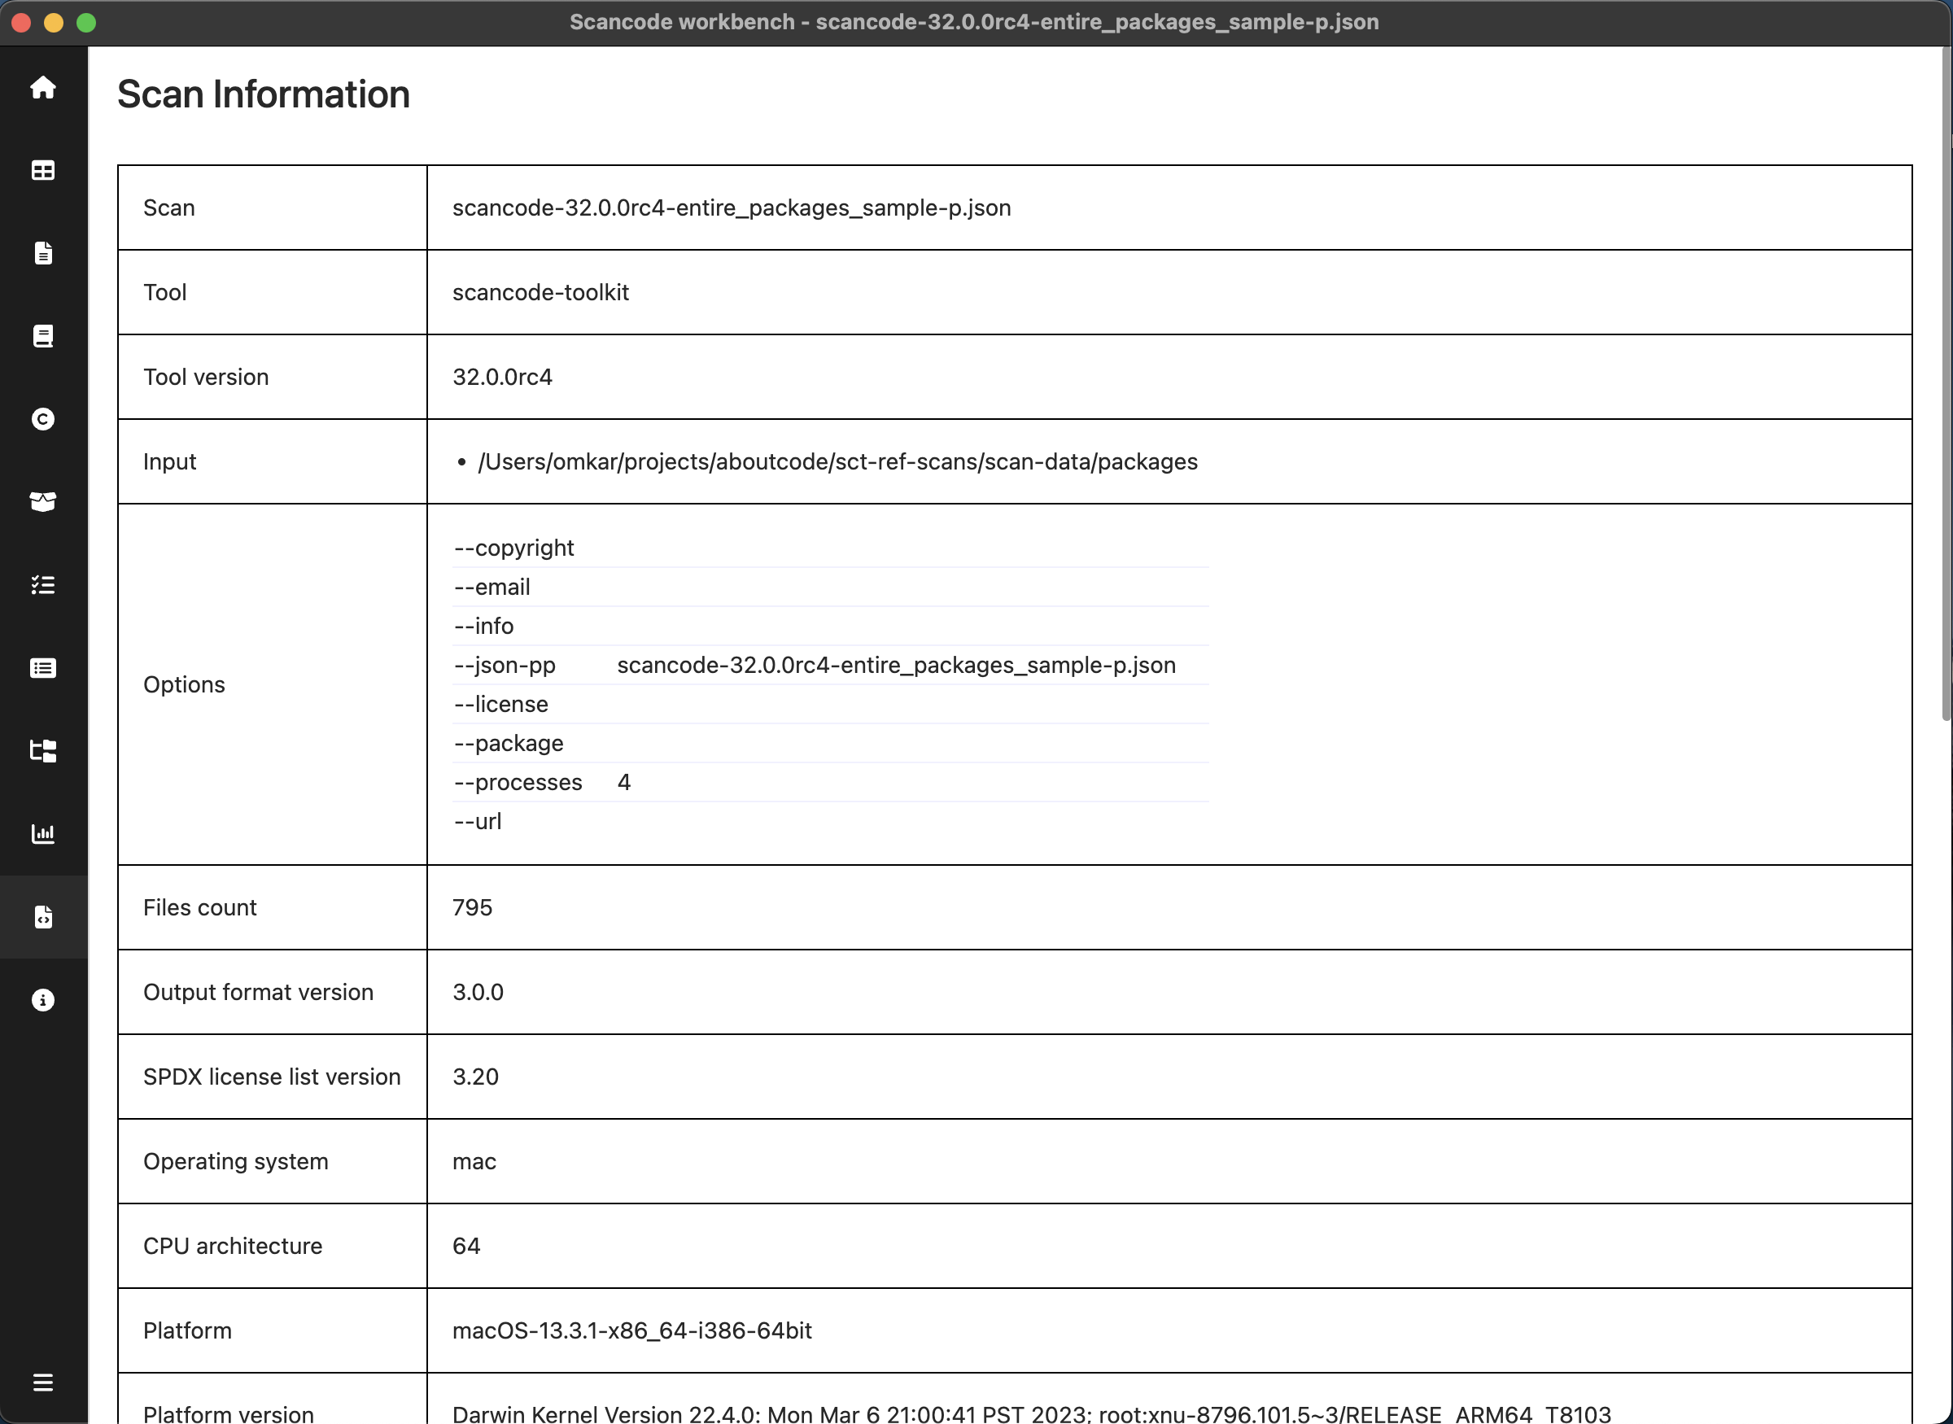Click the --processes option name
1953x1424 pixels.
(x=518, y=782)
